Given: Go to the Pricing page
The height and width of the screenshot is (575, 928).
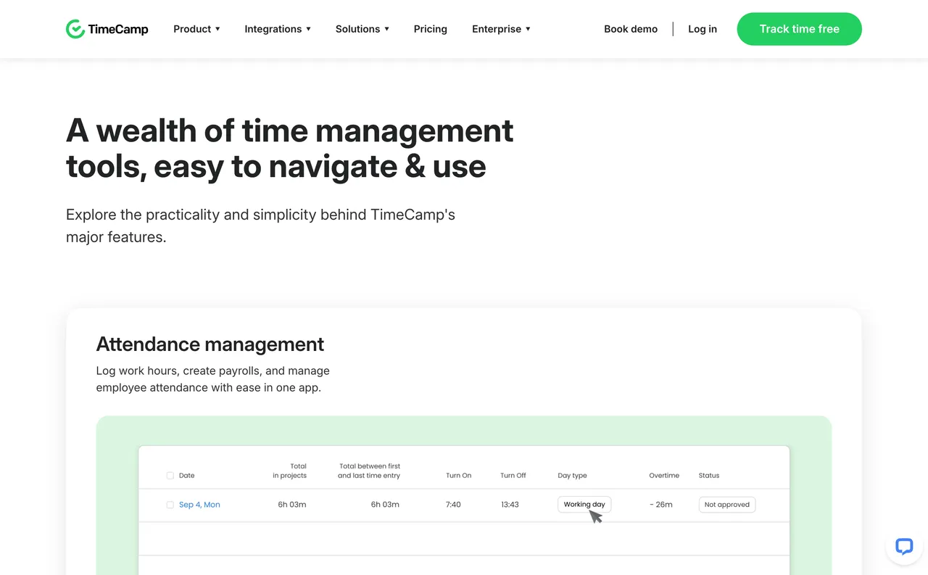Looking at the screenshot, I should pos(430,29).
